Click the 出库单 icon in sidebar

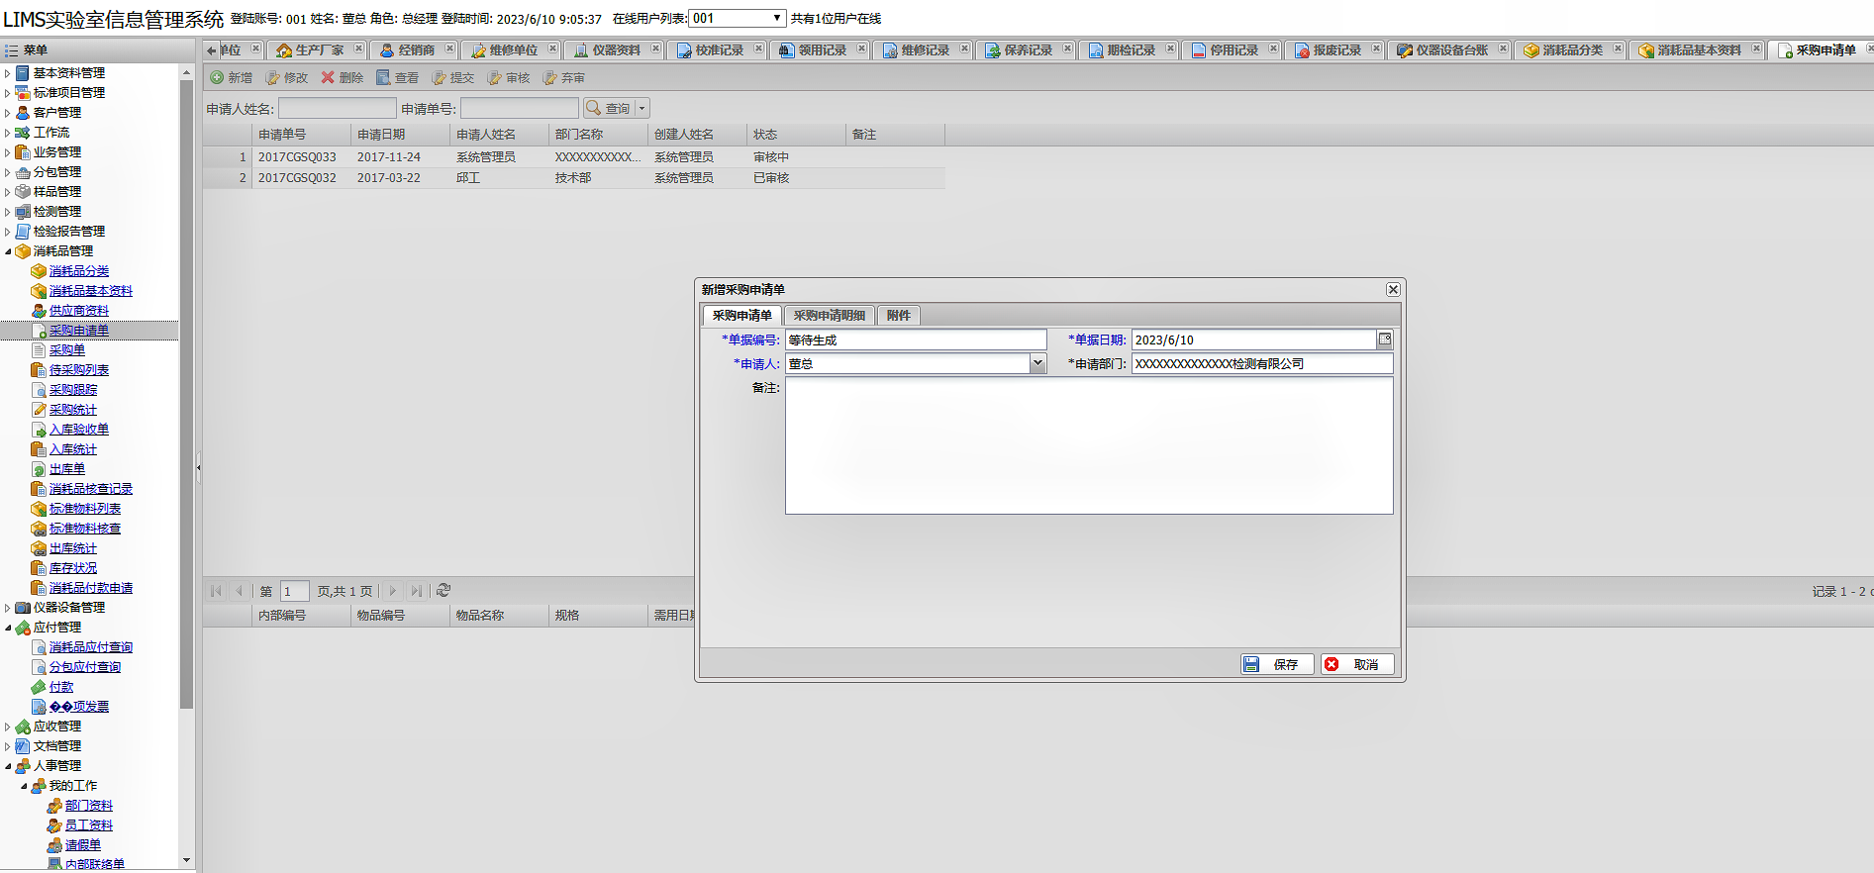point(39,469)
